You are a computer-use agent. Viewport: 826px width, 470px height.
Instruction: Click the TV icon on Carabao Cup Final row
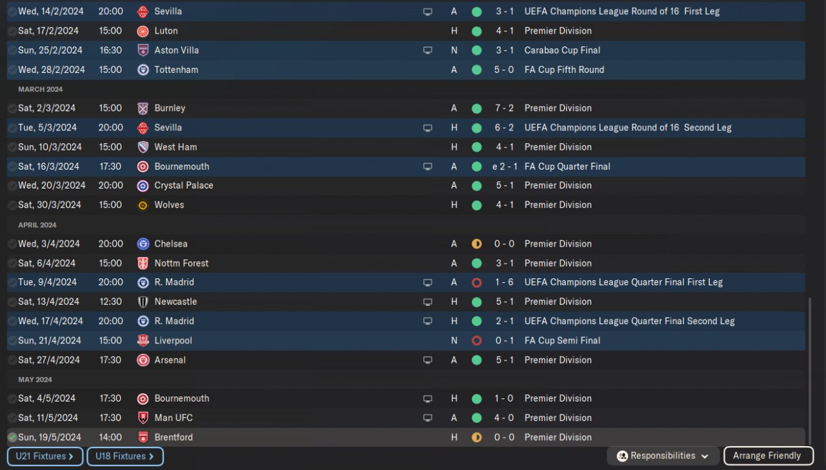tap(427, 50)
